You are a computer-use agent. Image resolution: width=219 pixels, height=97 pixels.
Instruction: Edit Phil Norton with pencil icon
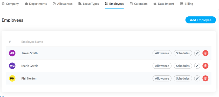point(197,78)
